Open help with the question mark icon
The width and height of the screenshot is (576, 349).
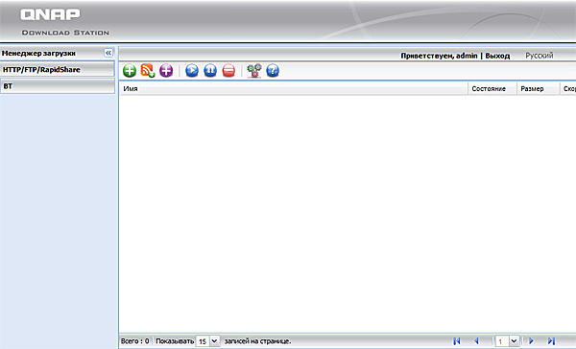click(273, 70)
